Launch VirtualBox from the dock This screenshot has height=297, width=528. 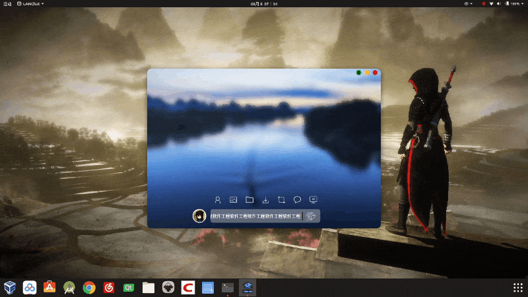10,288
